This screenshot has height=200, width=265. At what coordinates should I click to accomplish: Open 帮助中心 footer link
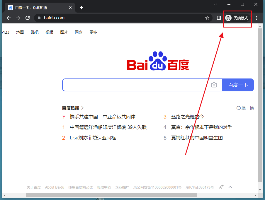point(104,187)
